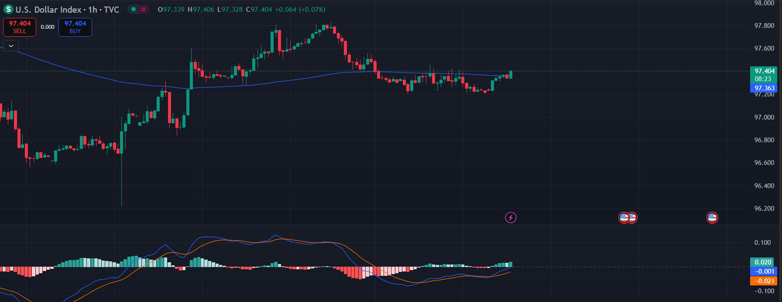
Task: Click the open value O97.339
Action: point(171,10)
